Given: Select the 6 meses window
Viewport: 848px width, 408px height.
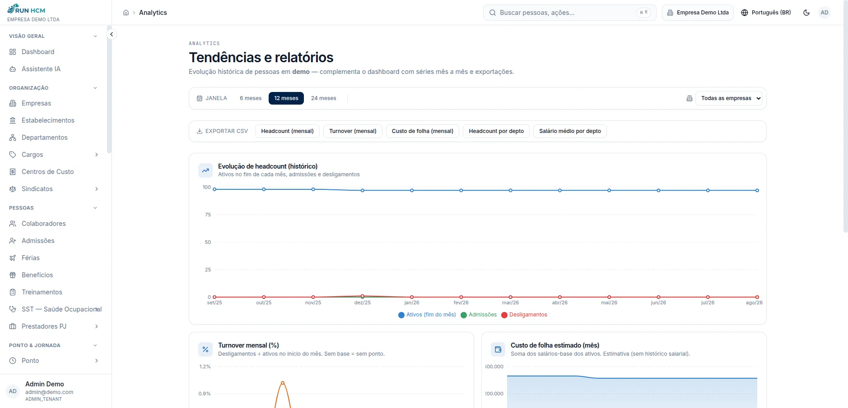Looking at the screenshot, I should click(x=251, y=98).
